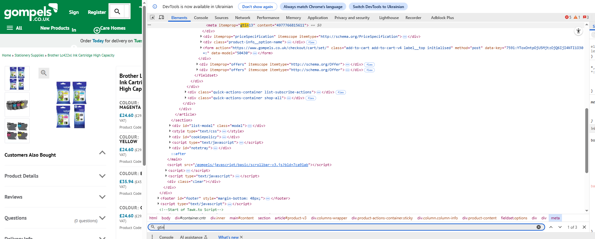Click the Care Homes plus icon

pyautogui.click(x=97, y=30)
